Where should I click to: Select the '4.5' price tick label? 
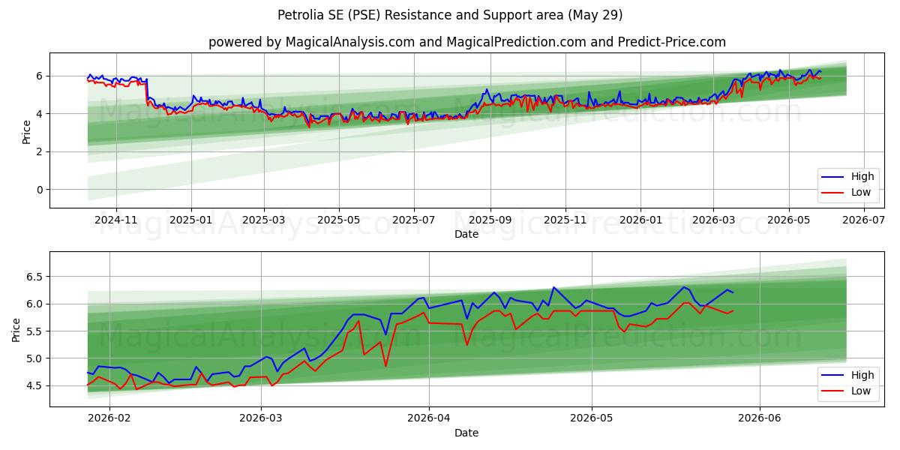click(36, 386)
